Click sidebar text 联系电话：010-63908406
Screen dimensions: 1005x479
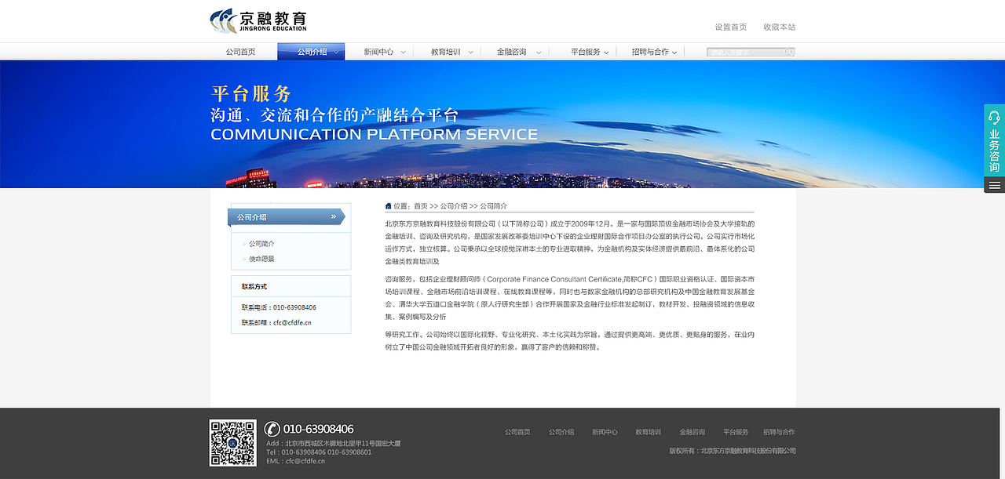coord(279,307)
